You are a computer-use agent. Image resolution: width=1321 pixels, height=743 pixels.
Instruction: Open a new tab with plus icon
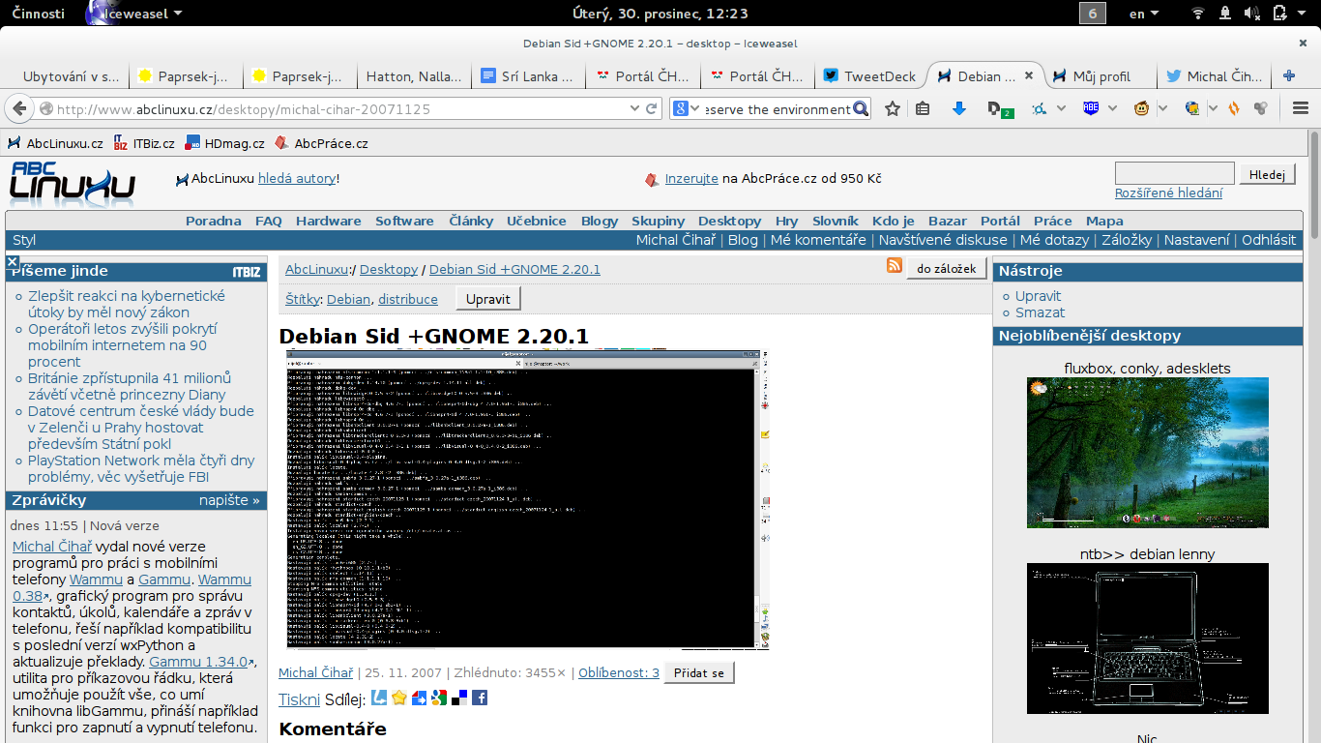coord(1289,75)
